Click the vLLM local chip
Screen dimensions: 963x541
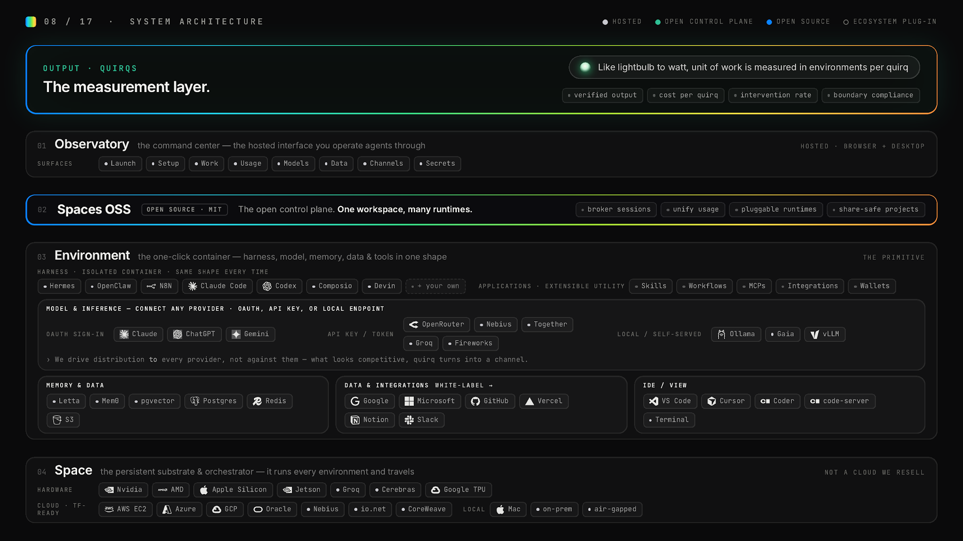825,334
